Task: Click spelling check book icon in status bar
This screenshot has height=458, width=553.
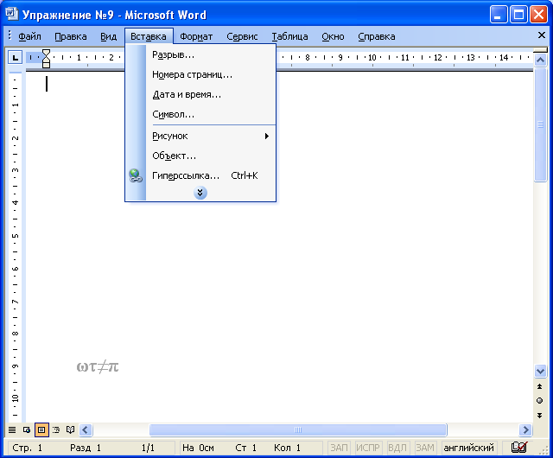Action: click(x=519, y=448)
